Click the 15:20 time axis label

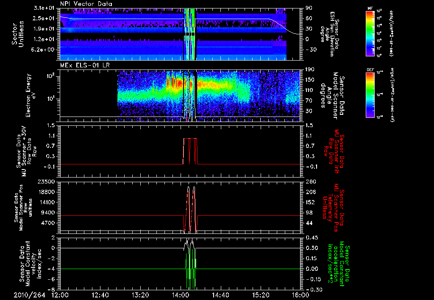point(261,295)
